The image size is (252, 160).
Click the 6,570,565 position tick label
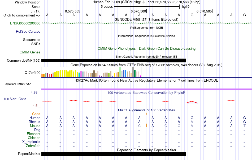pos(204,11)
